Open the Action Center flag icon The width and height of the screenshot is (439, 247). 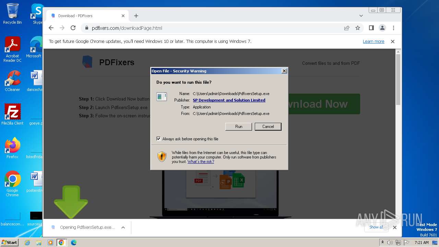click(x=406, y=243)
